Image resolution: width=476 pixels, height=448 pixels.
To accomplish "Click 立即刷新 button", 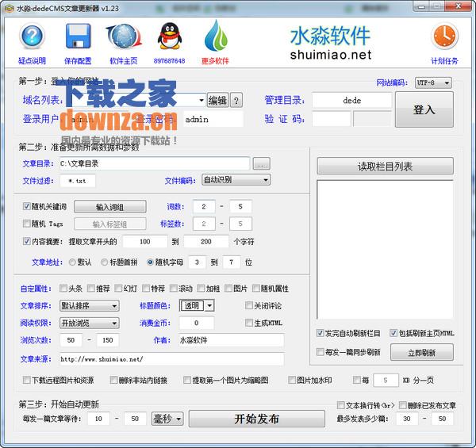I will (422, 353).
